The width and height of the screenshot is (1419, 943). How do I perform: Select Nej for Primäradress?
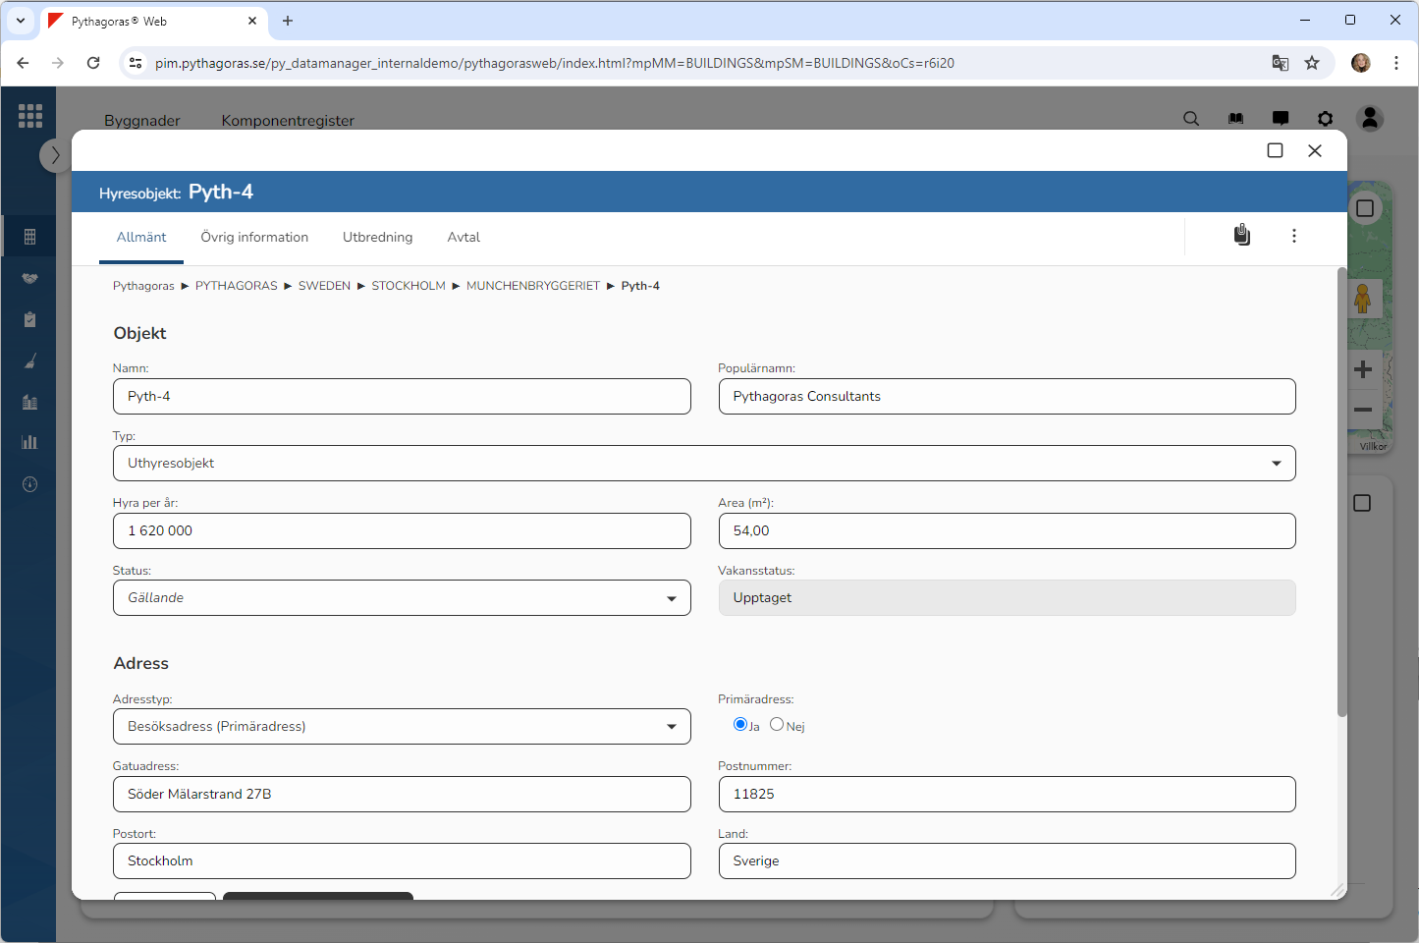(777, 725)
